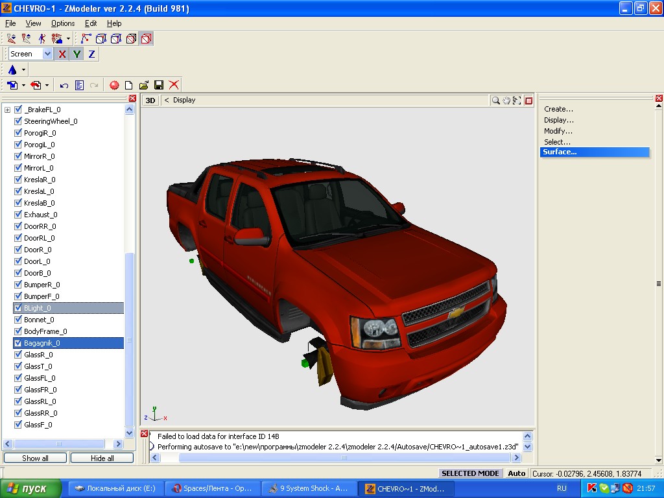Toggle the Z axis button
664x498 pixels.
click(x=91, y=54)
